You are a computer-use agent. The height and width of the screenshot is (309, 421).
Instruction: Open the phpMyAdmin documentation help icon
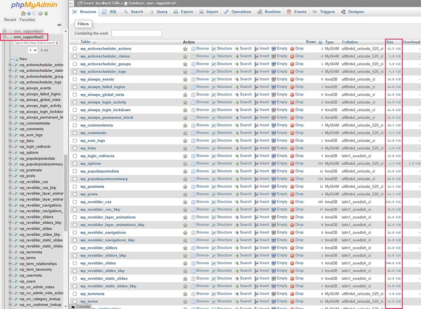29,13
